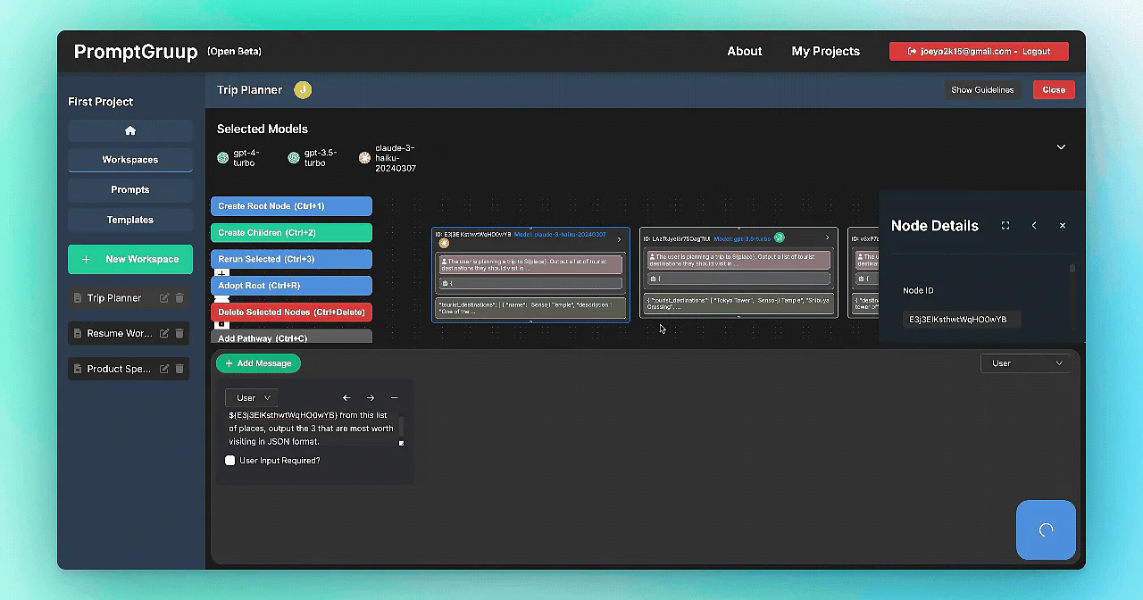Open the About page
Viewport: 1143px width, 600px height.
pos(744,51)
